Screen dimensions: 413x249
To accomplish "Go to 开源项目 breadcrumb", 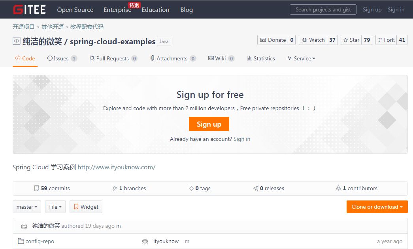I will 23,27.
